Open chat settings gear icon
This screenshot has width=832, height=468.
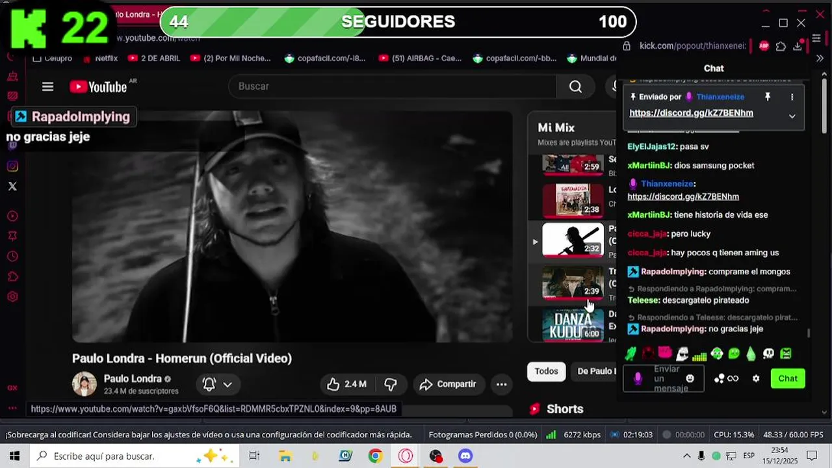755,378
